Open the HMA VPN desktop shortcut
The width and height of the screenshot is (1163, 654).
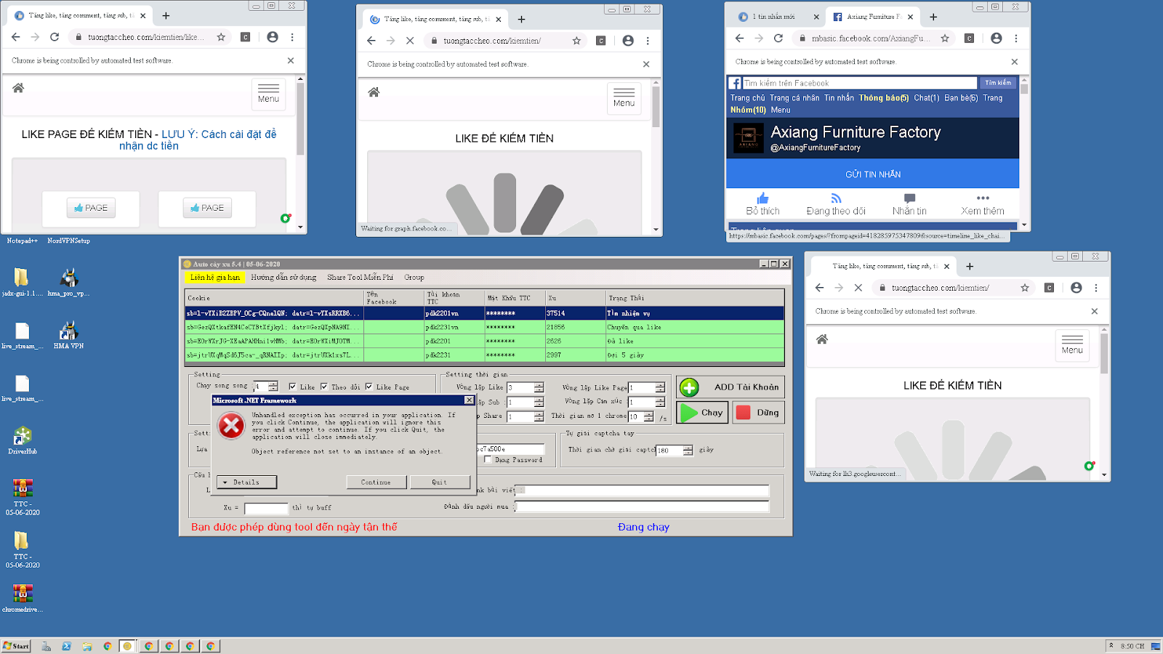(68, 335)
